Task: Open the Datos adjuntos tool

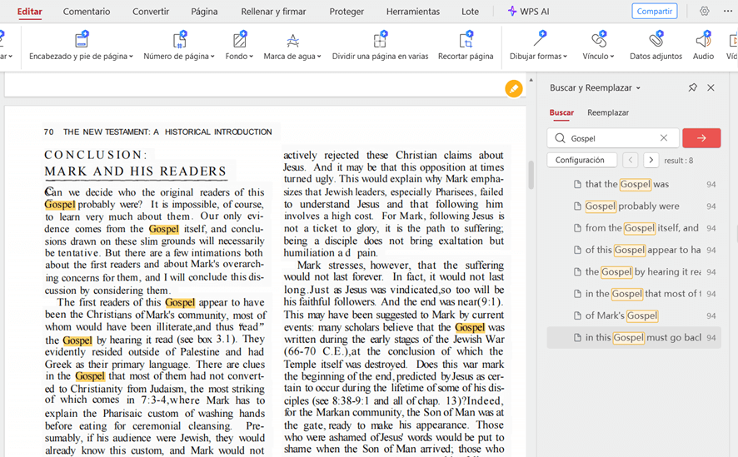Action: point(656,40)
